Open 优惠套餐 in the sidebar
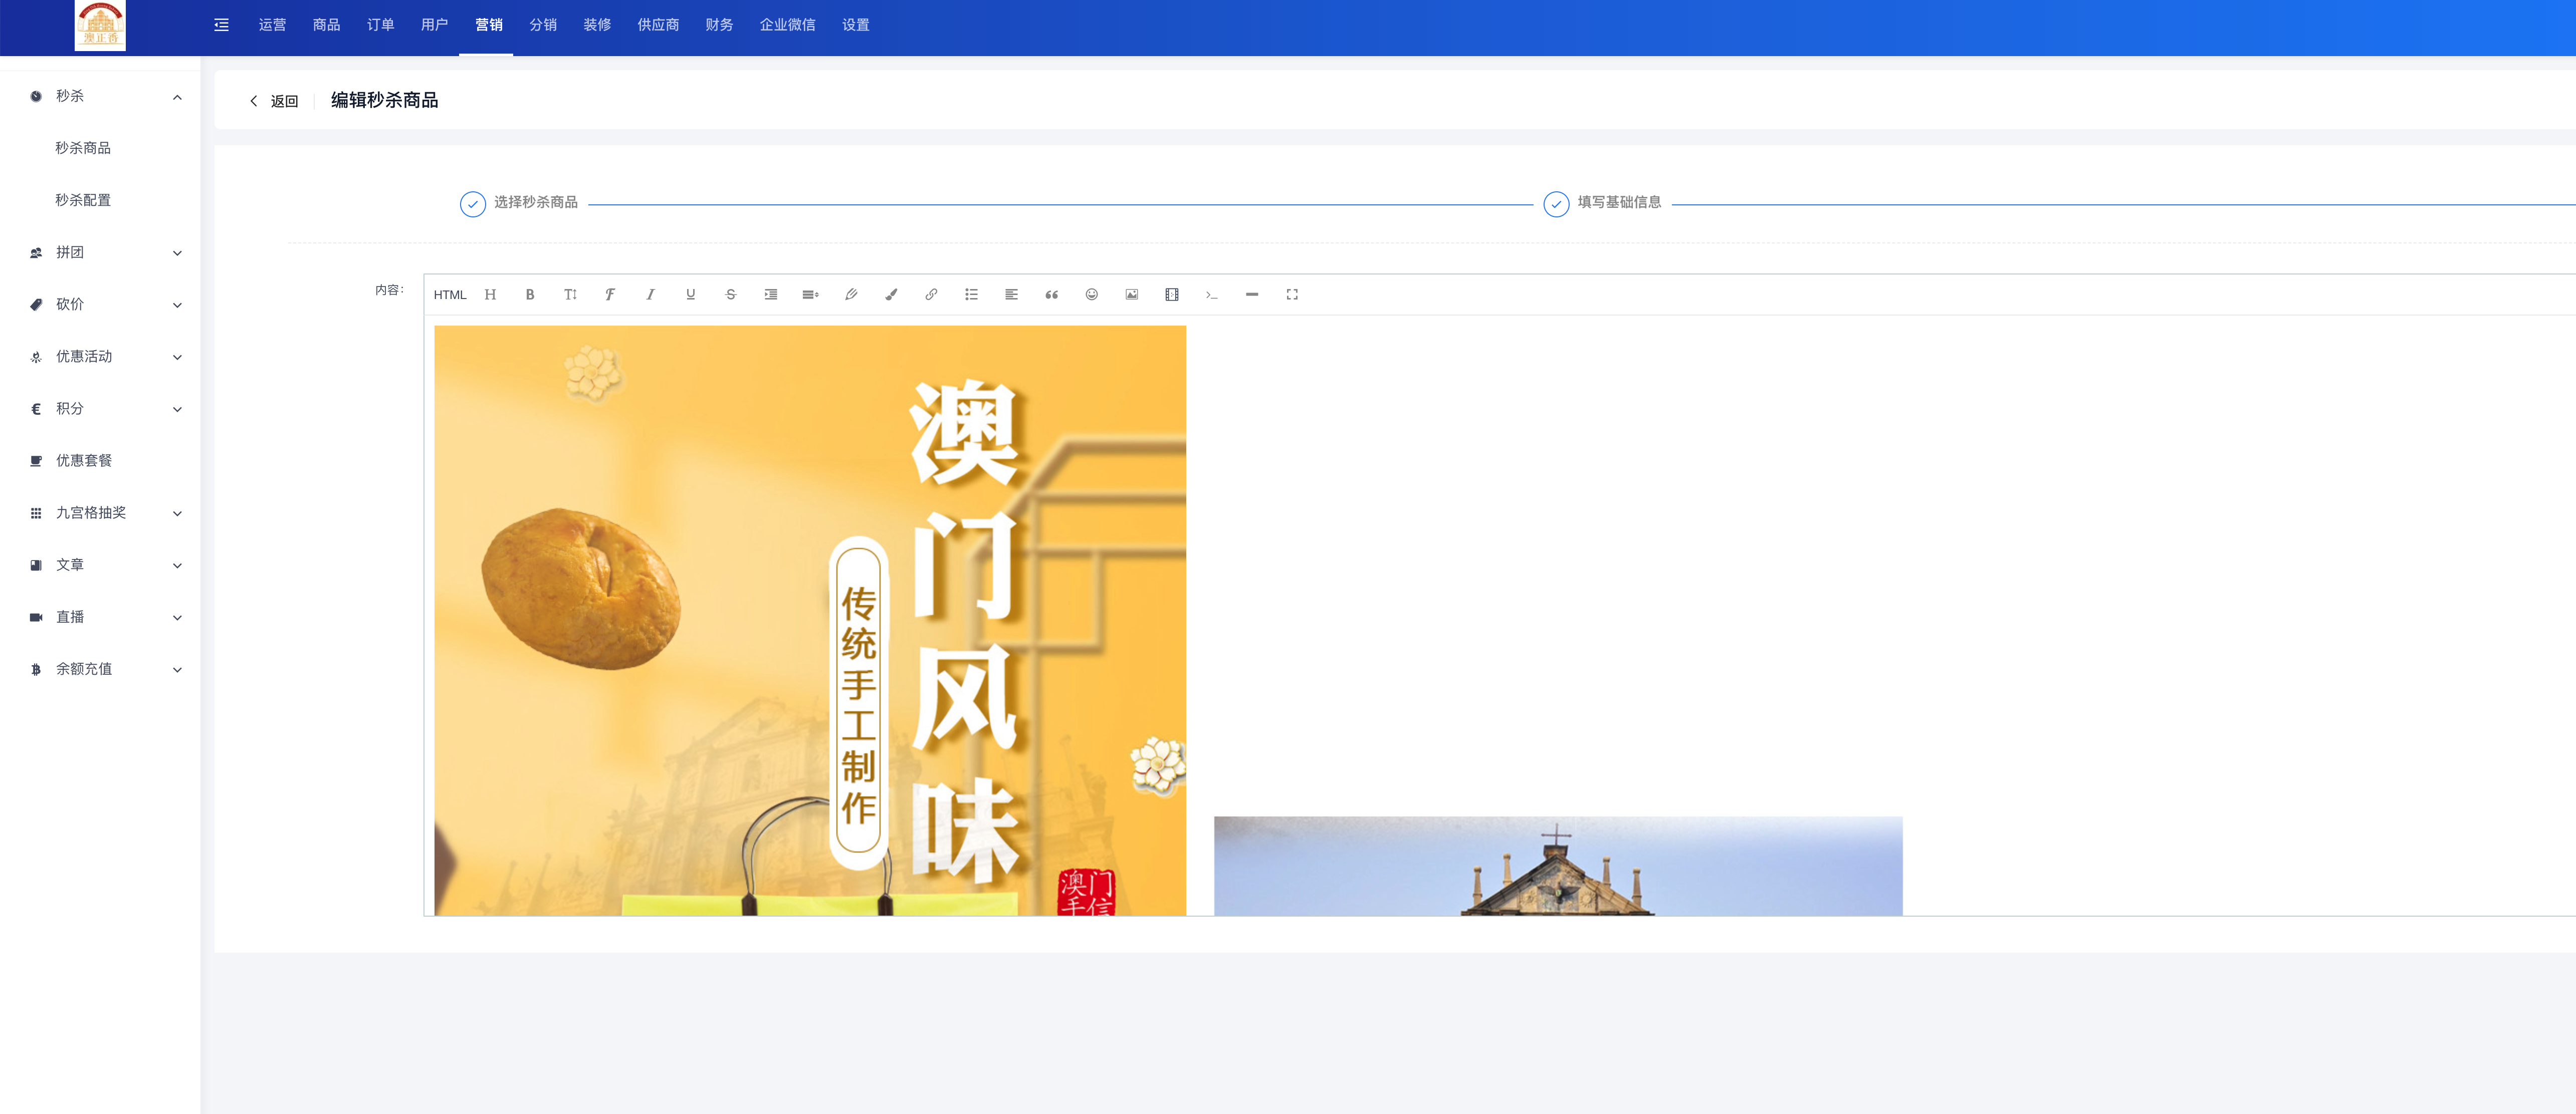2576x1114 pixels. point(100,461)
